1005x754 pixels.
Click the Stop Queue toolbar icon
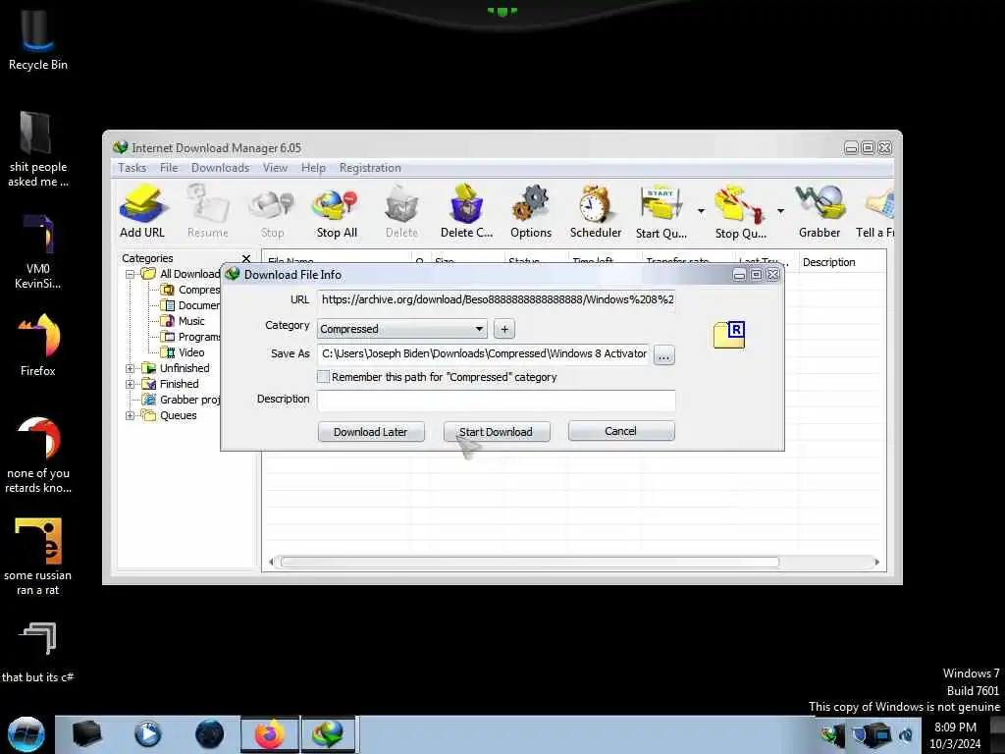[x=740, y=211]
